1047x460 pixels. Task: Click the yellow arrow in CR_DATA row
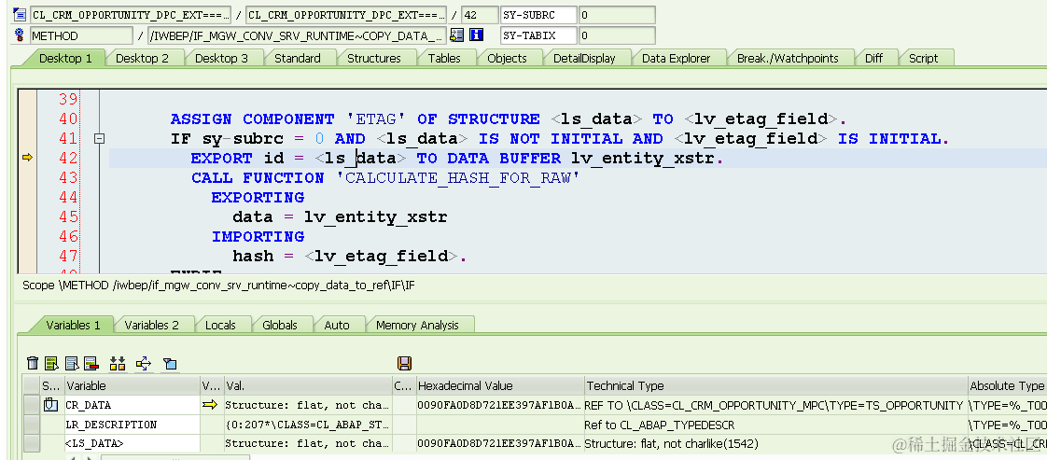point(209,405)
